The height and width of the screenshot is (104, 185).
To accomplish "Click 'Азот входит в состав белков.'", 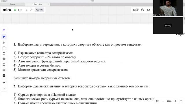I will [x=40, y=66].
